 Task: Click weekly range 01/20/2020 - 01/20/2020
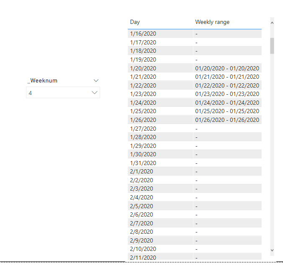[227, 68]
